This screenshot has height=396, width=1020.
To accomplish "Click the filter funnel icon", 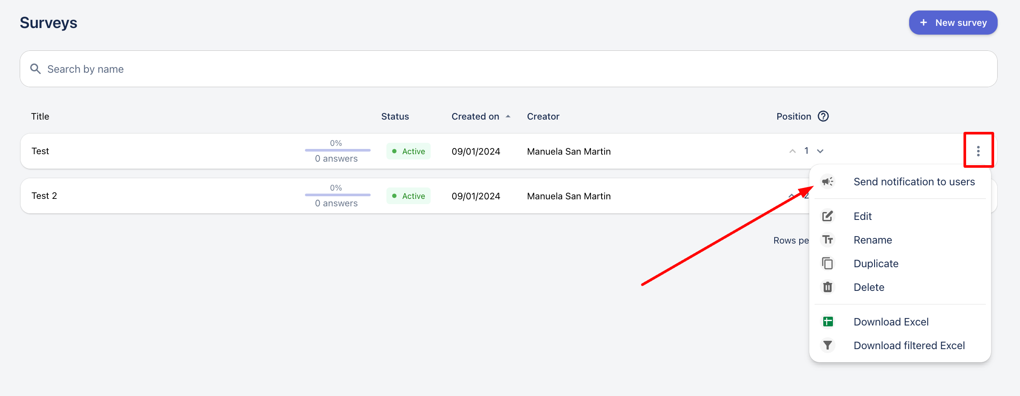I will tap(827, 345).
